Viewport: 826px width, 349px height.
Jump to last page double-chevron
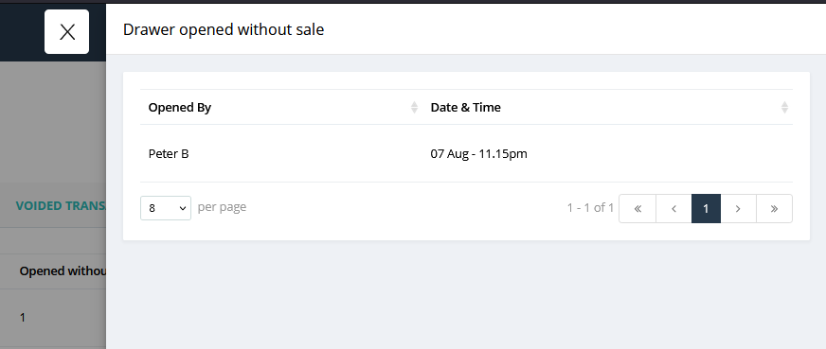point(774,209)
